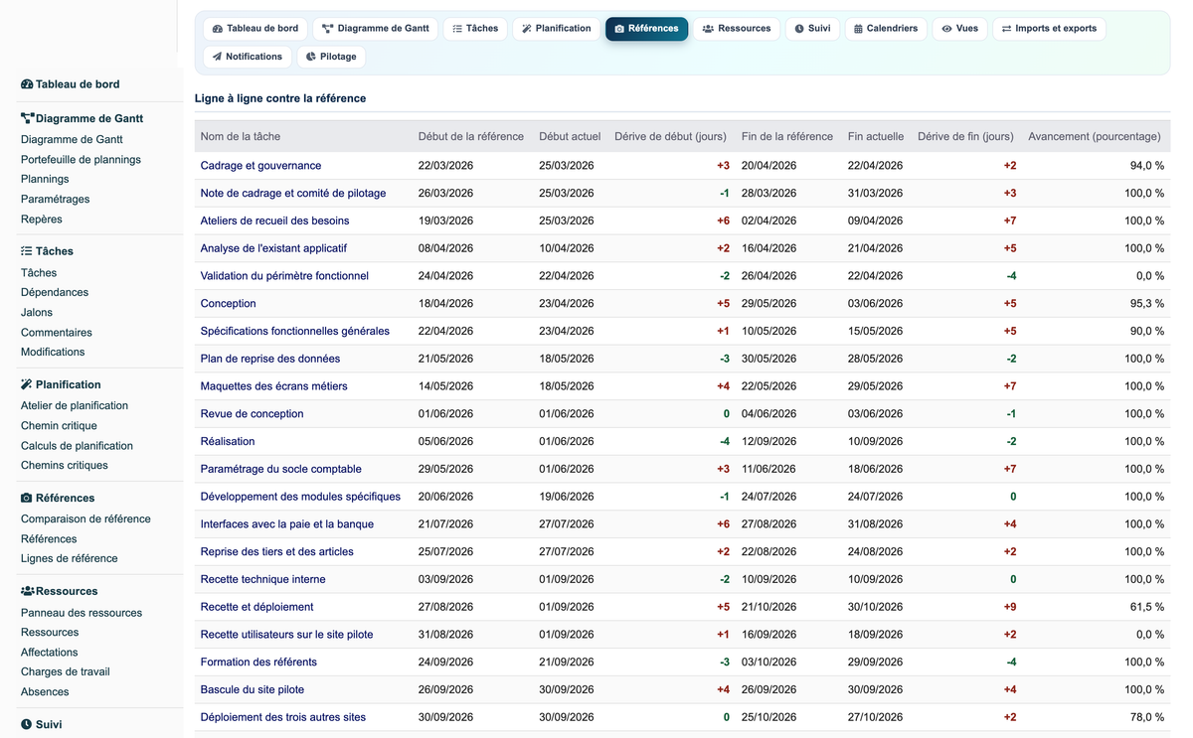Go to the Calendriers tab
This screenshot has width=1193, height=738.
click(x=886, y=29)
